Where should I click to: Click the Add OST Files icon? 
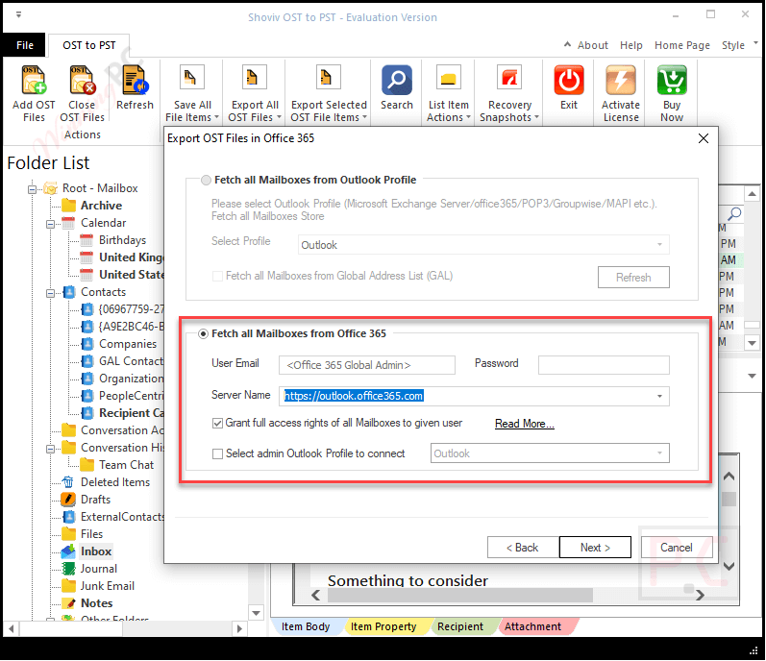pos(34,81)
